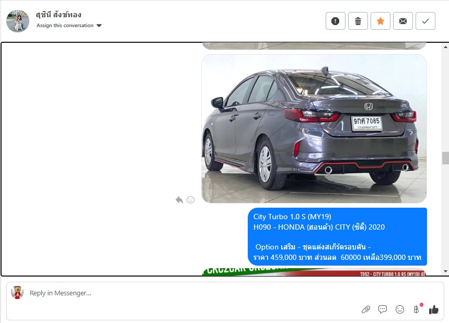Reply to the car photo message arrow
449x323 pixels.
click(x=179, y=199)
